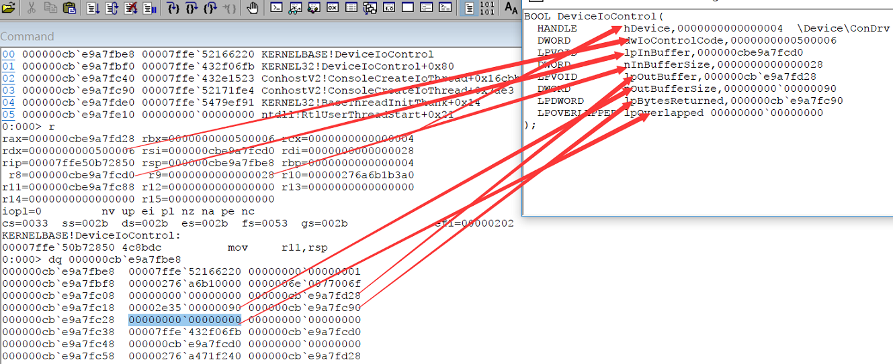Click the rax=000000cbe9a7fd28 register value
Image resolution: width=893 pixels, height=364 pixels.
pos(69,139)
